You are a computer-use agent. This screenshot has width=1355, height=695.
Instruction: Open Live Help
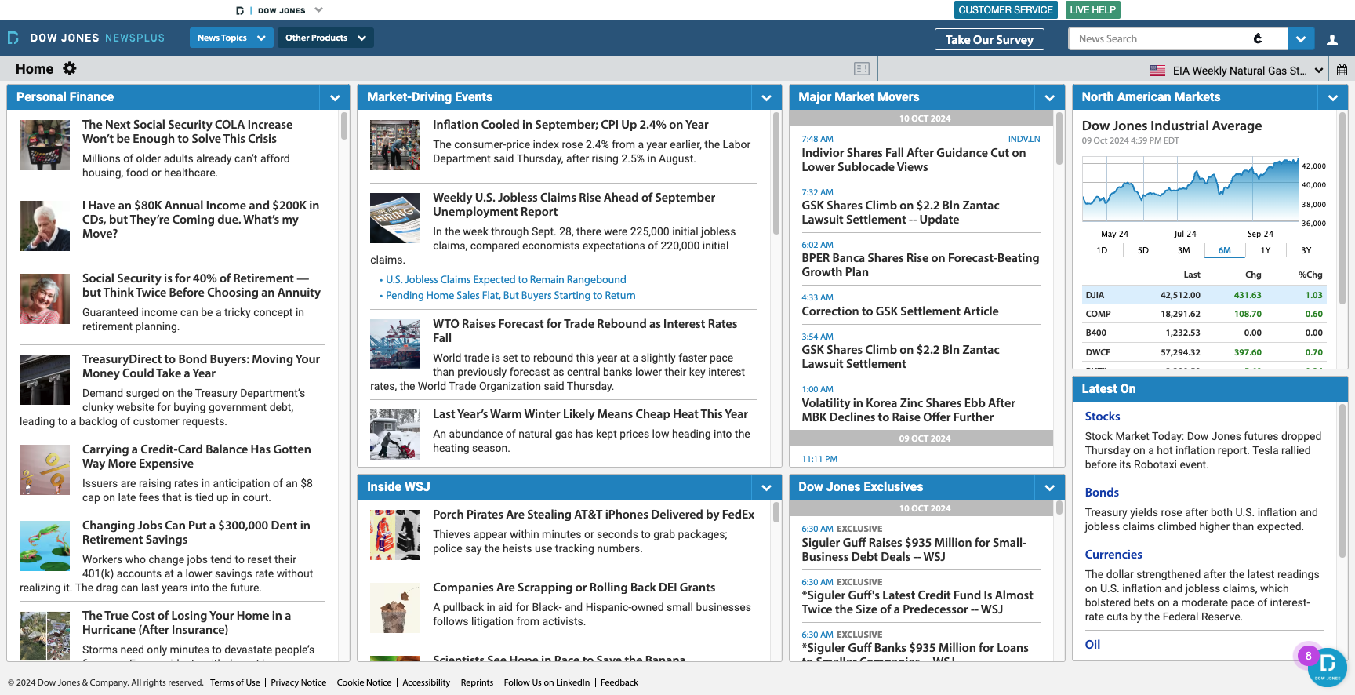(x=1092, y=10)
